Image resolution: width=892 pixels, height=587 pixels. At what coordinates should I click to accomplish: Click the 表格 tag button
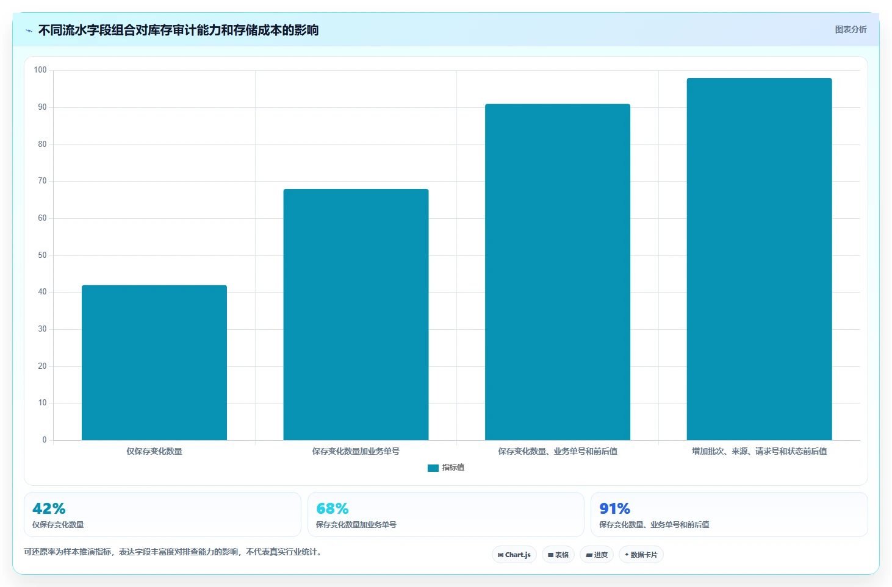558,555
